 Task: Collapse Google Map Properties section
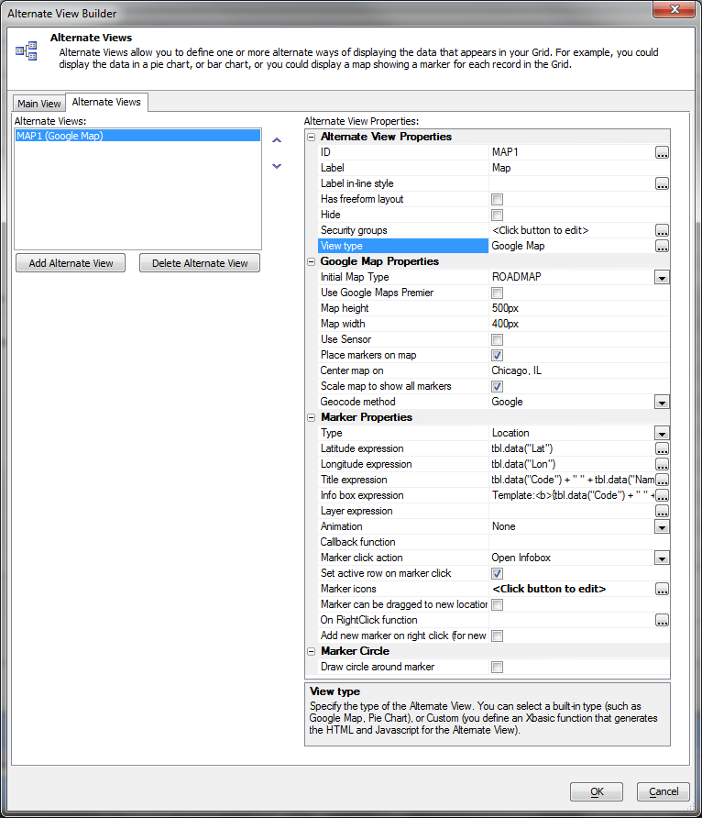pyautogui.click(x=311, y=262)
